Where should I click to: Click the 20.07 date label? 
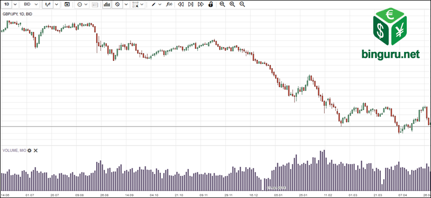tap(55, 195)
